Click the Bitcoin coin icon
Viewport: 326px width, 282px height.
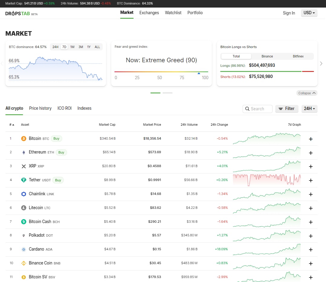24,138
